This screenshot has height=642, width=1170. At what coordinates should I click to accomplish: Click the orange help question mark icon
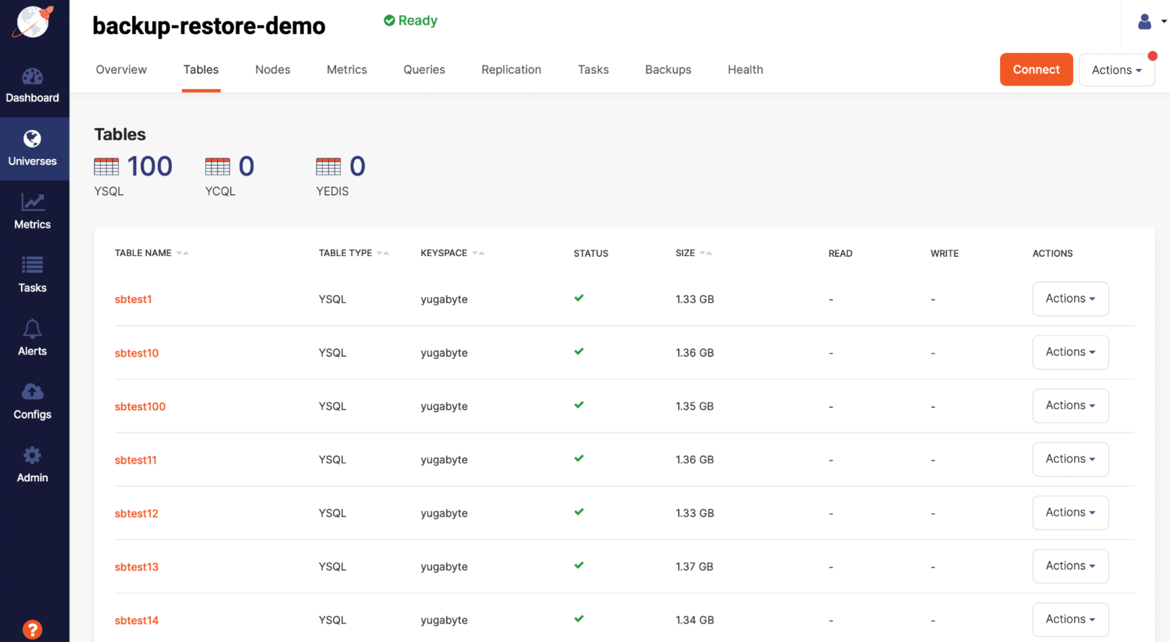32,630
